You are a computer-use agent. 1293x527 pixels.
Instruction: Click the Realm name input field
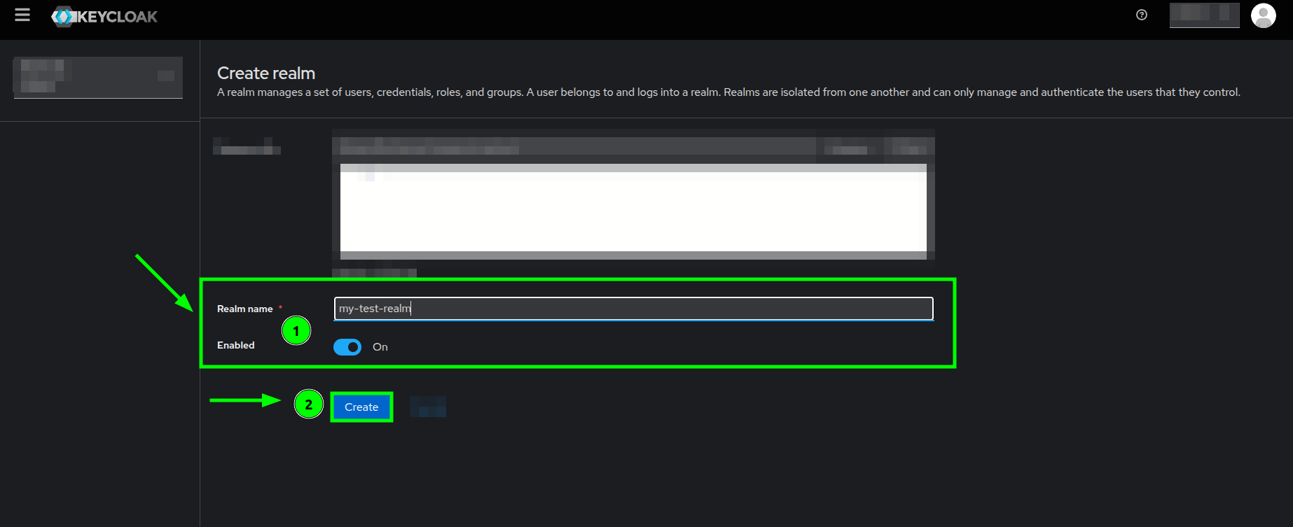coord(634,309)
